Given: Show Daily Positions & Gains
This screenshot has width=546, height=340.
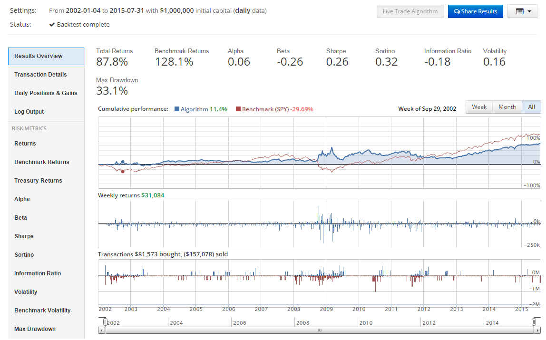Looking at the screenshot, I should pos(46,93).
